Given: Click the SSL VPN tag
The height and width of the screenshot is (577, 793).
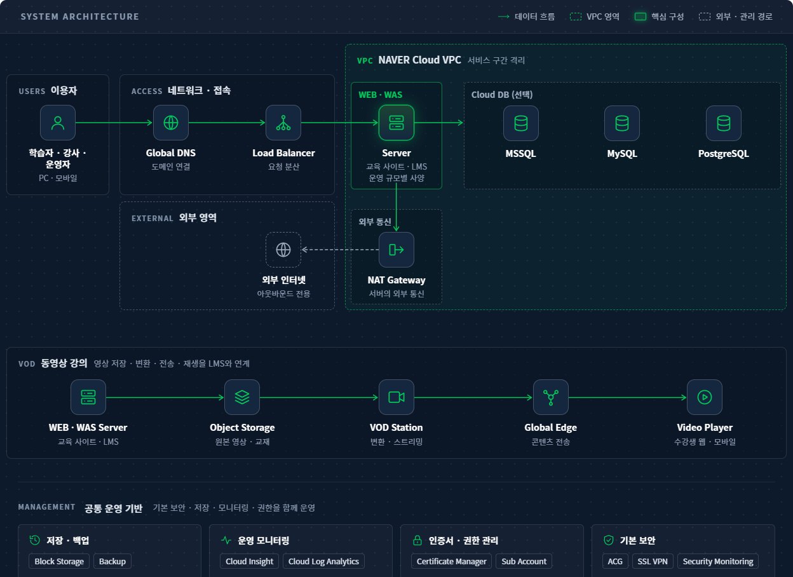Looking at the screenshot, I should (x=653, y=561).
